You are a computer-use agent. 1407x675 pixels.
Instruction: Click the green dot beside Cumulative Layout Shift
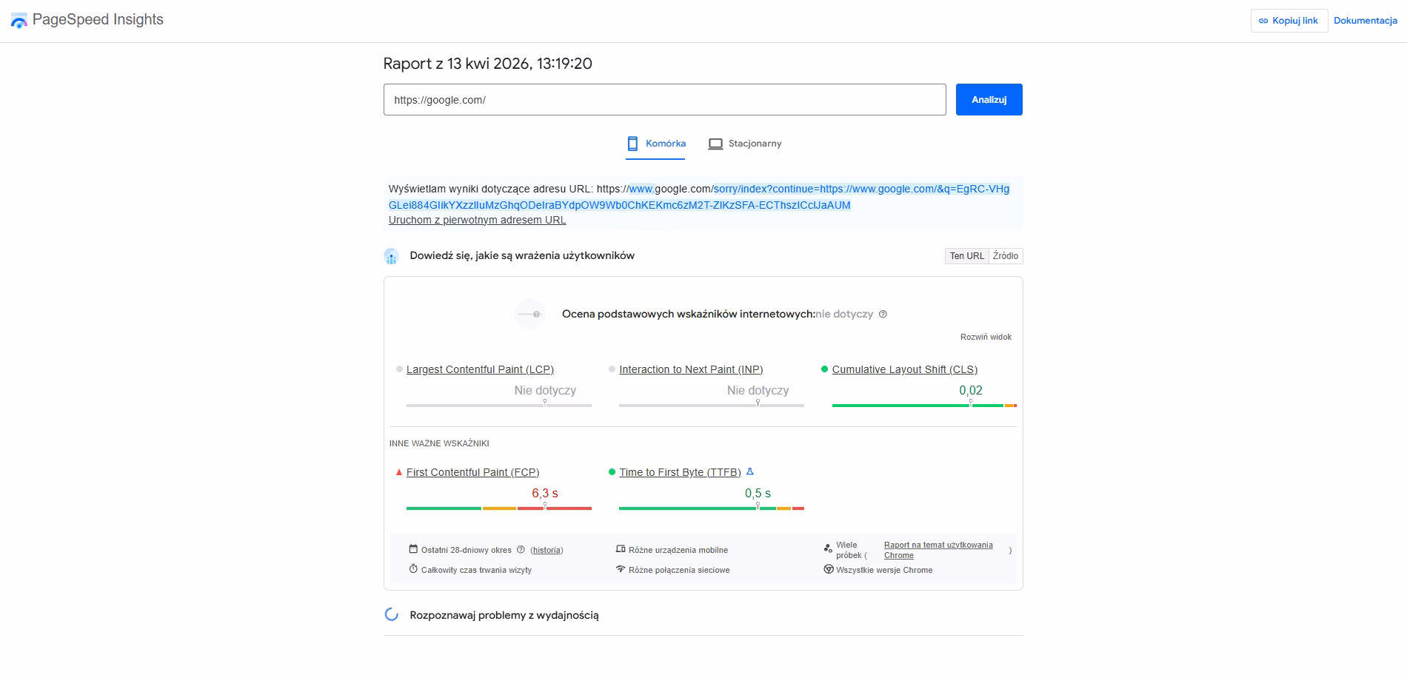tap(824, 369)
